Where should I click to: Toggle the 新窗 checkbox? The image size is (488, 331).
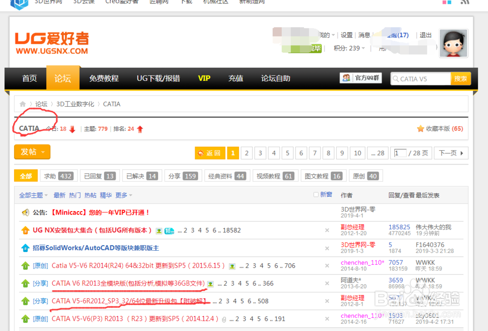click(x=316, y=195)
